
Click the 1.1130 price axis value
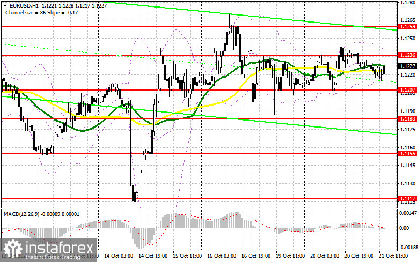(x=408, y=184)
